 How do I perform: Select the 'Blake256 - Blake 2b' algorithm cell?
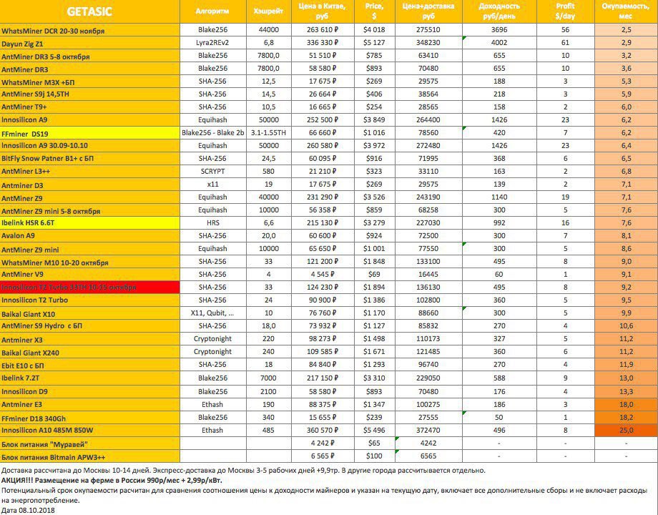coord(212,133)
